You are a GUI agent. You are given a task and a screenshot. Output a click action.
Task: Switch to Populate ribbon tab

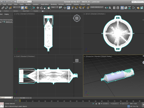(x=36, y=11)
